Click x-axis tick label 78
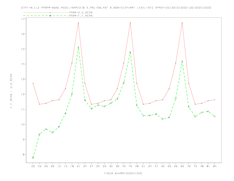 (x=202, y=166)
